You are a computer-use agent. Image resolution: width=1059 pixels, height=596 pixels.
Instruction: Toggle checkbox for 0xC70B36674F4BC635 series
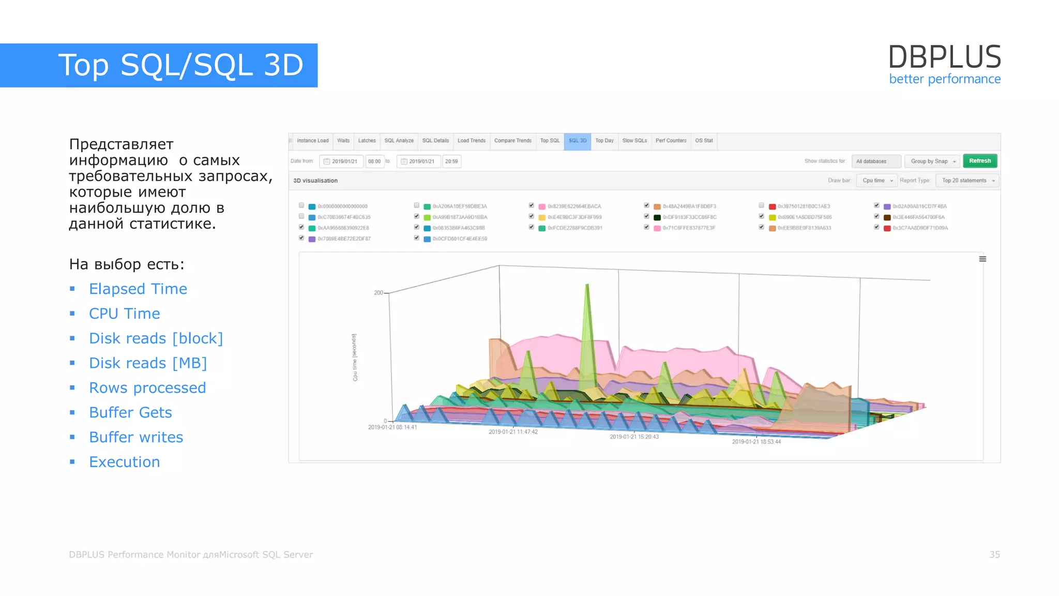[301, 216]
